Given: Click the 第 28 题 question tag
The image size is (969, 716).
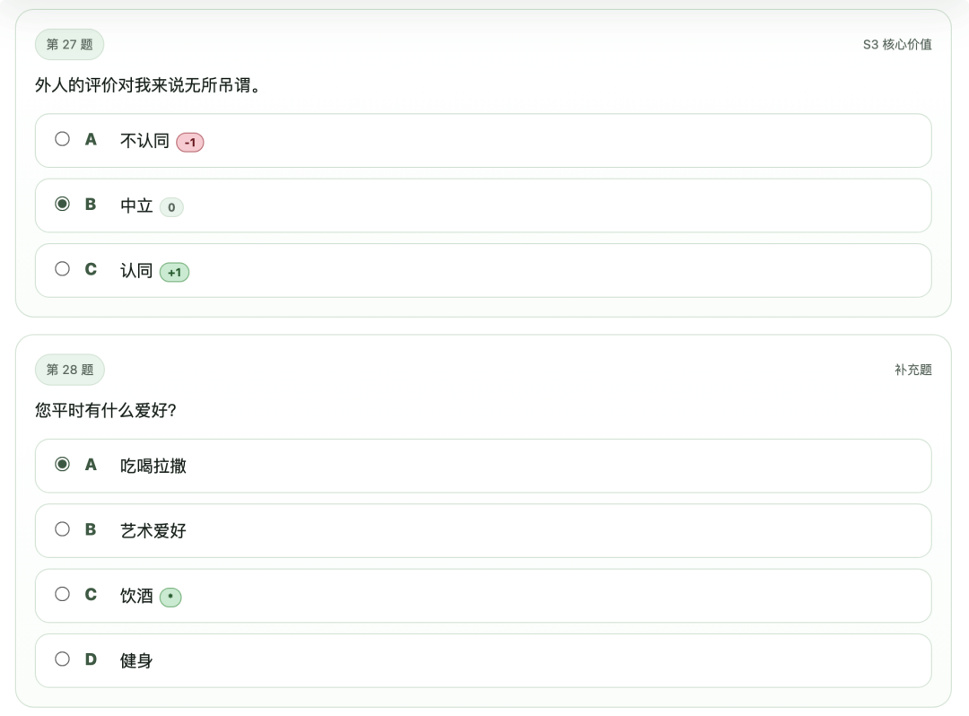Looking at the screenshot, I should [69, 370].
